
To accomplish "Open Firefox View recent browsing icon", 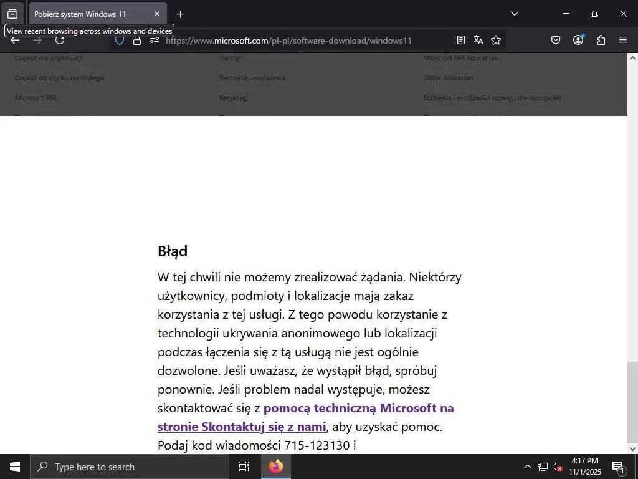I will [12, 14].
